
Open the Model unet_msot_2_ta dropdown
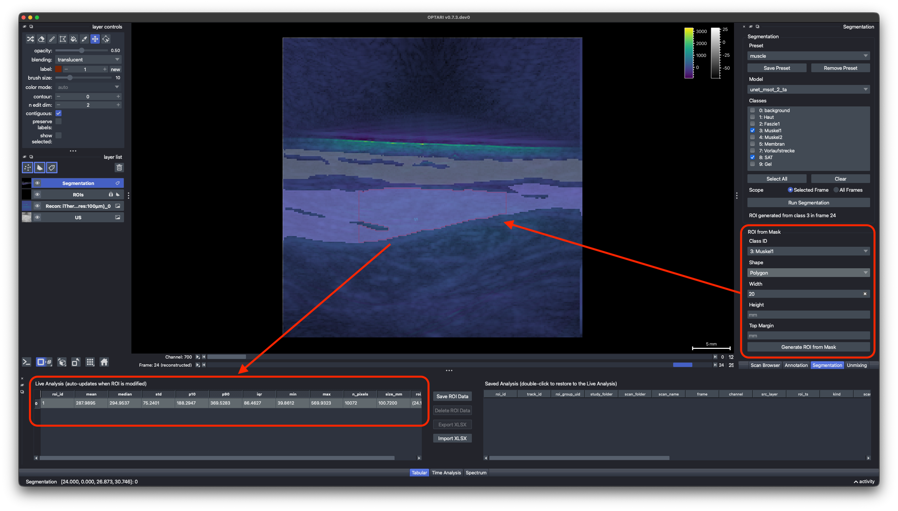(809, 90)
